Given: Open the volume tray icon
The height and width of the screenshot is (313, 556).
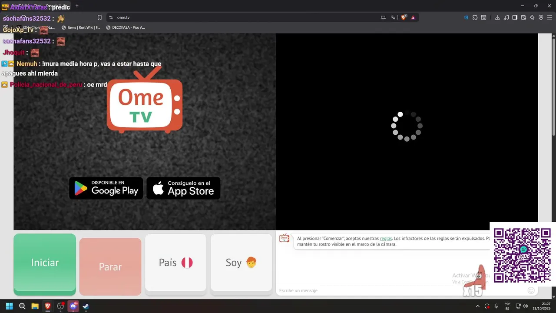Looking at the screenshot, I should [525, 306].
